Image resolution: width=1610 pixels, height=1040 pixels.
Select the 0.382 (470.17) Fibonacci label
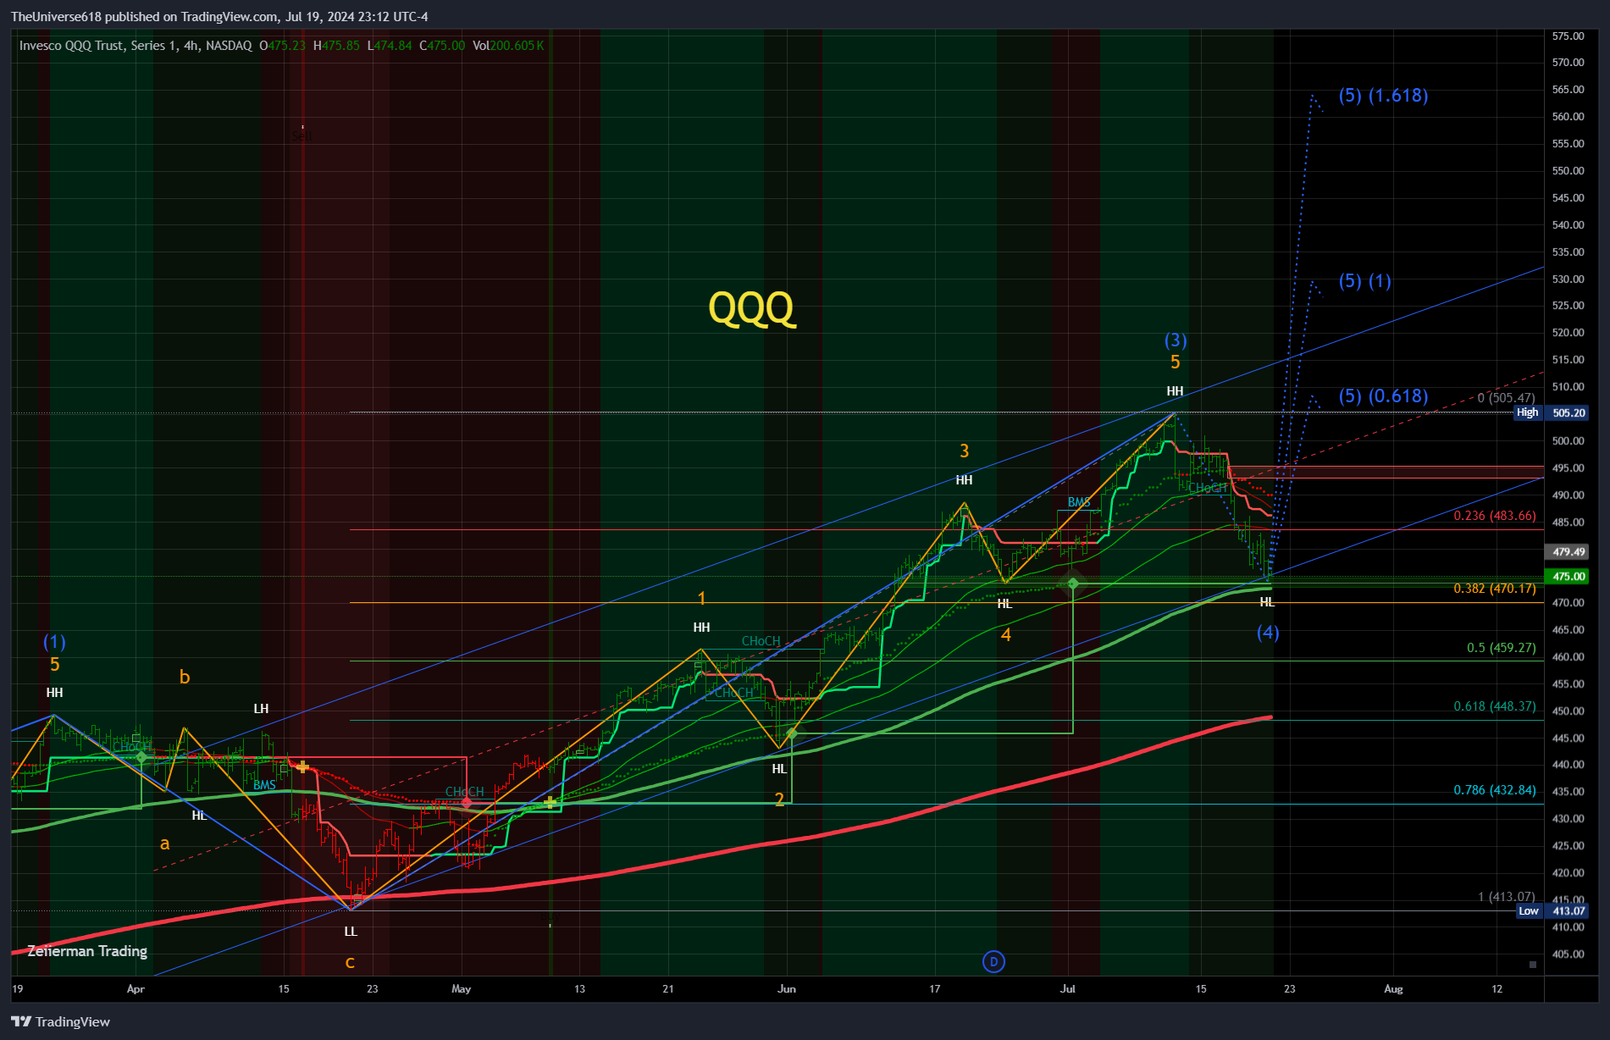(x=1495, y=589)
